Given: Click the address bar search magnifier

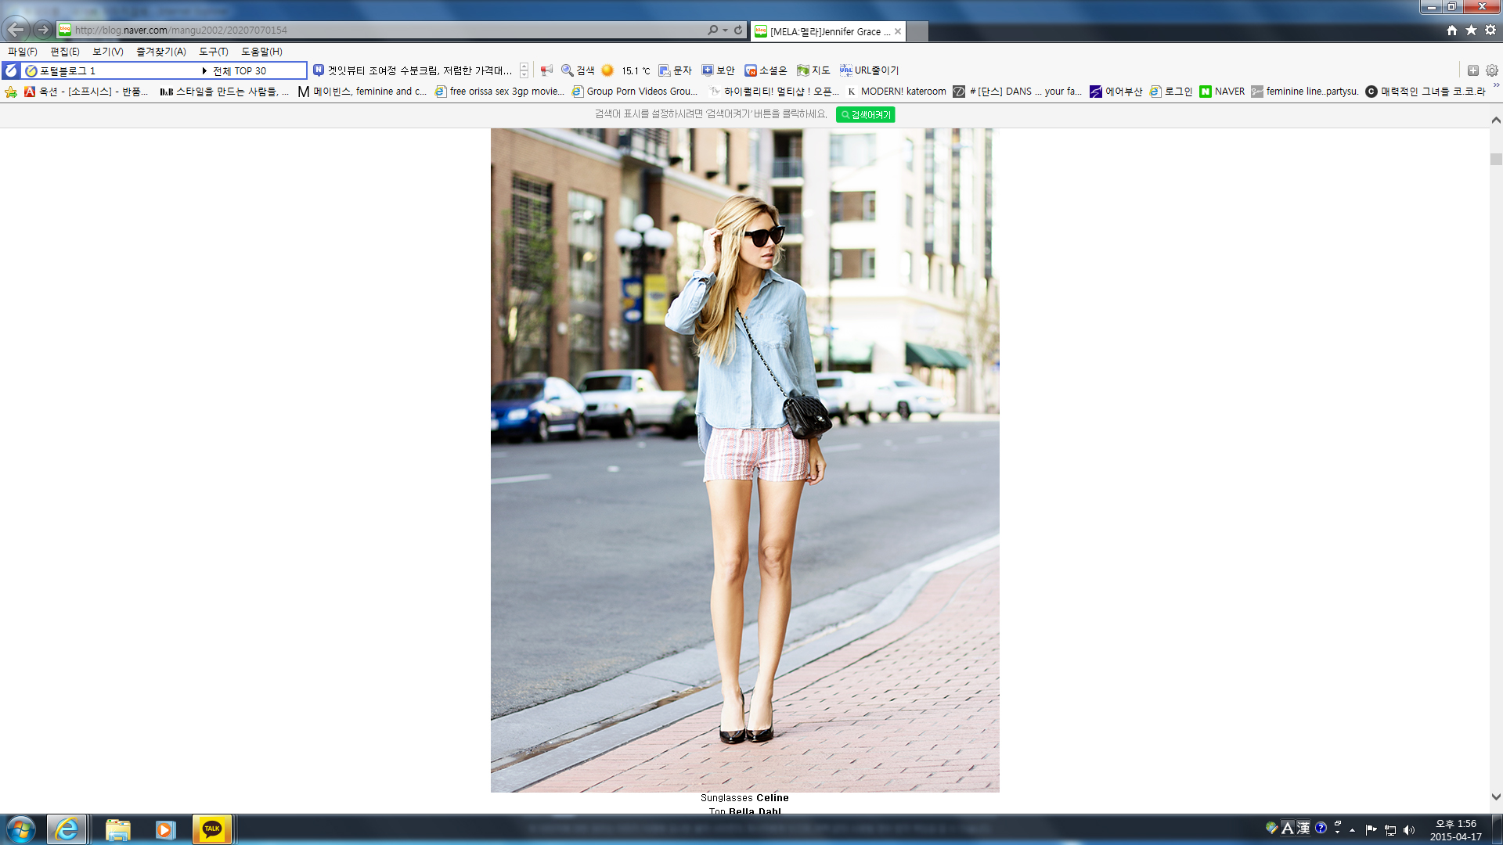Looking at the screenshot, I should pyautogui.click(x=712, y=30).
